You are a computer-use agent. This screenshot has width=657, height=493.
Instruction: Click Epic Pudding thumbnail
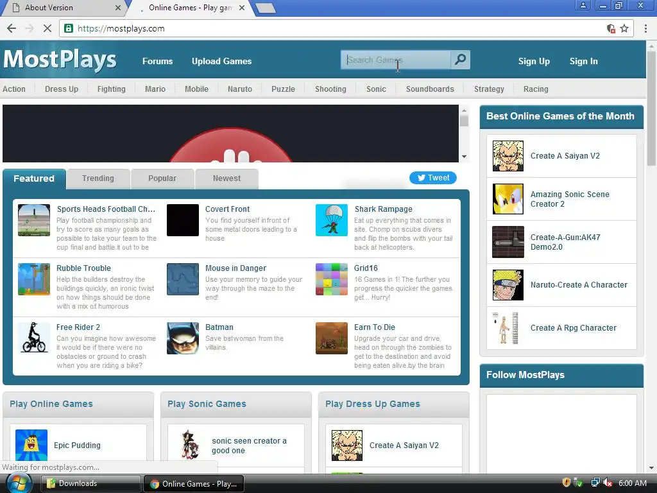pos(31,445)
